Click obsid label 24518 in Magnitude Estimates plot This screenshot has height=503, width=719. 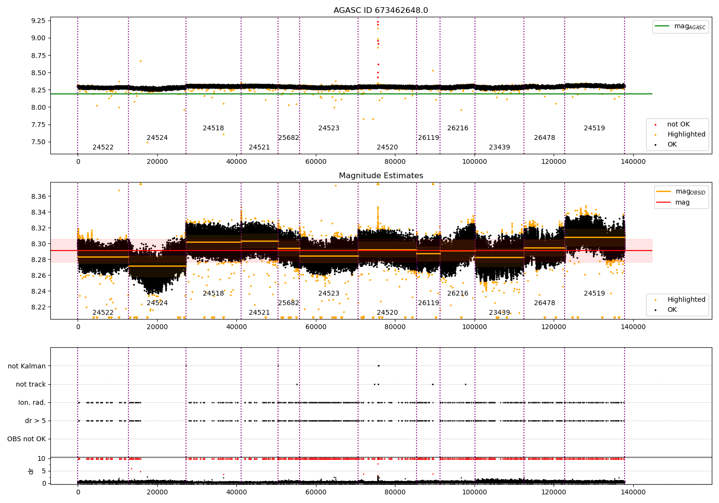[x=213, y=293]
